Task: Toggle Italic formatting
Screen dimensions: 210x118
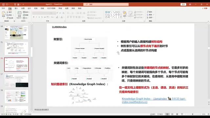Action: pos(36,17)
